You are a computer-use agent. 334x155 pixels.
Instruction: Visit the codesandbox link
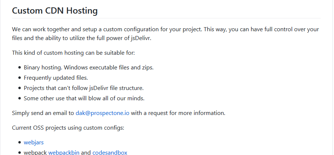pyautogui.click(x=110, y=152)
